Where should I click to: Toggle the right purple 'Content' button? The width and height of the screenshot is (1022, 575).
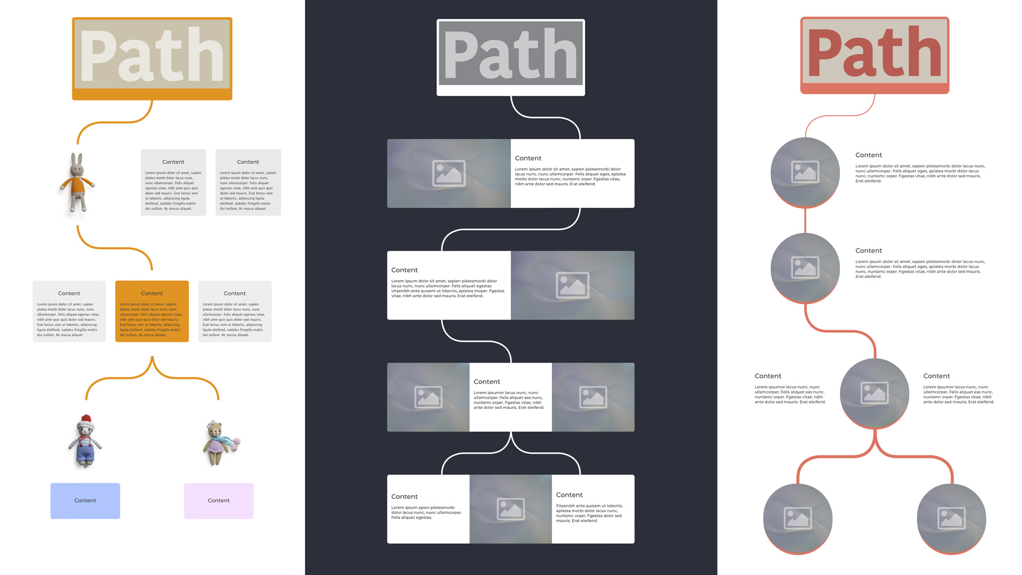click(218, 500)
